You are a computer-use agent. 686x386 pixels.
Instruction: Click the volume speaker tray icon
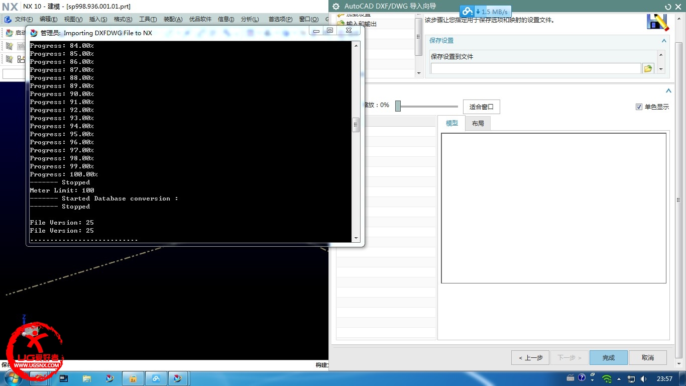pyautogui.click(x=643, y=379)
